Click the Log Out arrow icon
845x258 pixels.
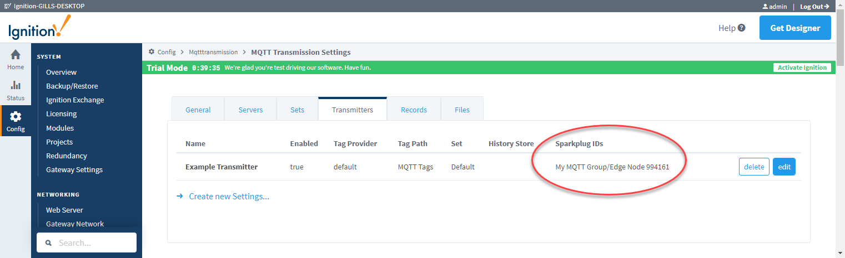point(827,7)
